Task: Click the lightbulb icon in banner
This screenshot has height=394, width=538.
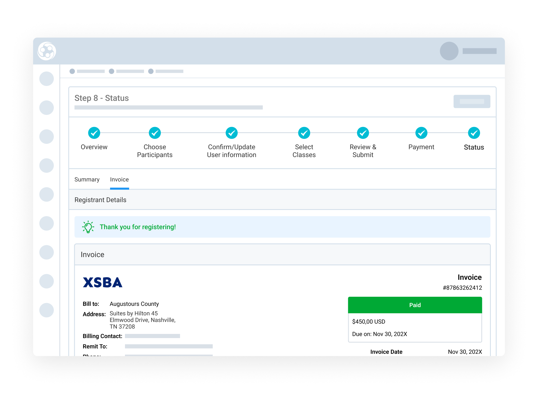Action: coord(88,227)
